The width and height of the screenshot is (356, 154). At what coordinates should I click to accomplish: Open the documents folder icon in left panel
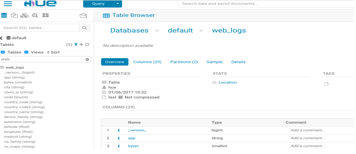pyautogui.click(x=83, y=15)
